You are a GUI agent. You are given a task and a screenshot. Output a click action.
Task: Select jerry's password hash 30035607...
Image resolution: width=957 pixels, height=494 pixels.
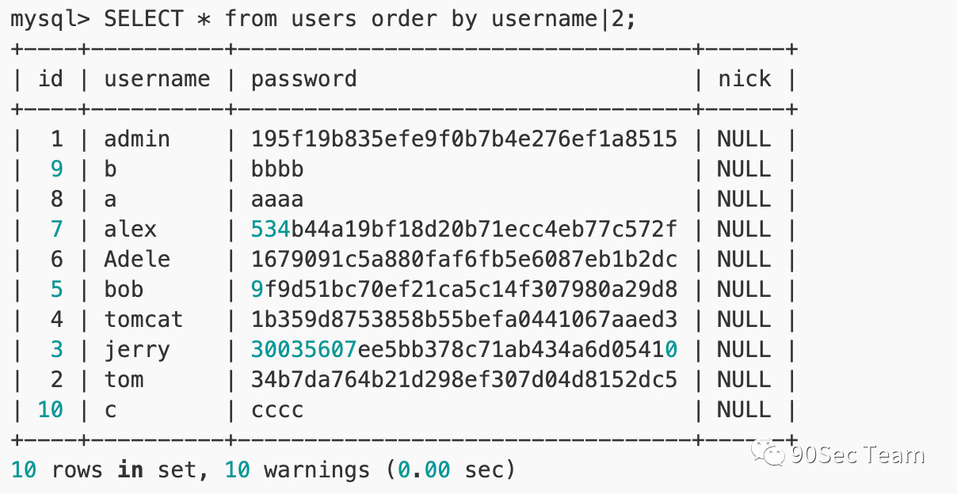click(x=464, y=350)
